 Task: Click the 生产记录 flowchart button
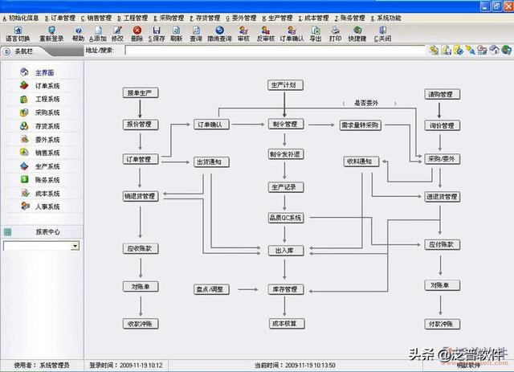(286, 187)
